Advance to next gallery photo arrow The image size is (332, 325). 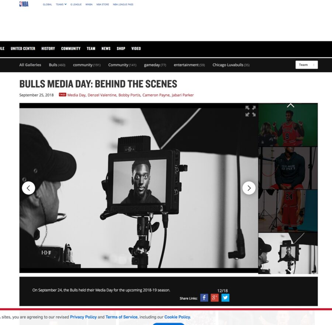[249, 188]
